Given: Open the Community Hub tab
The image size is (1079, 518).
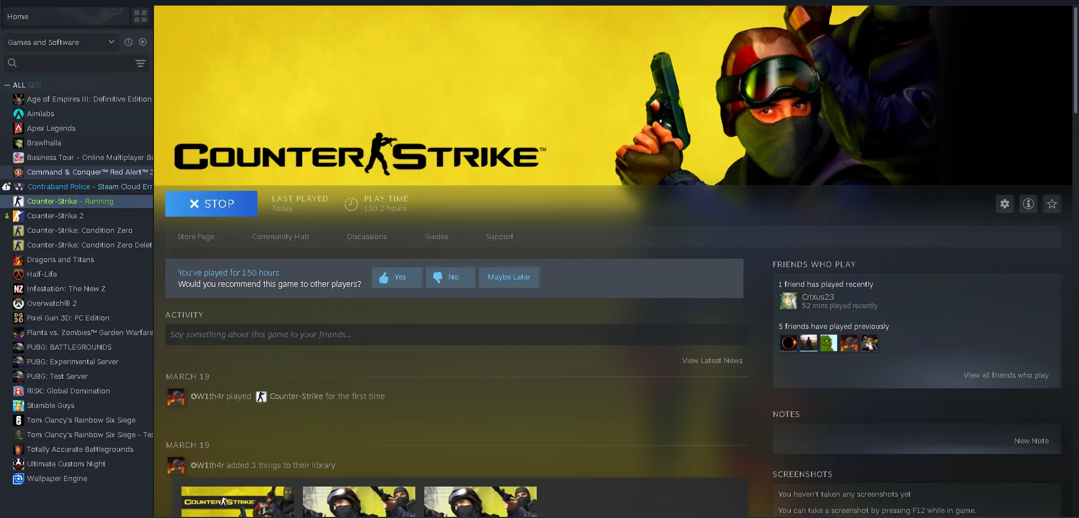Looking at the screenshot, I should pyautogui.click(x=280, y=237).
